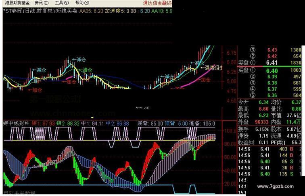This screenshot has width=305, height=196.
Task: Click the 卖盘 ① price 6.41
Action: click(x=272, y=63)
